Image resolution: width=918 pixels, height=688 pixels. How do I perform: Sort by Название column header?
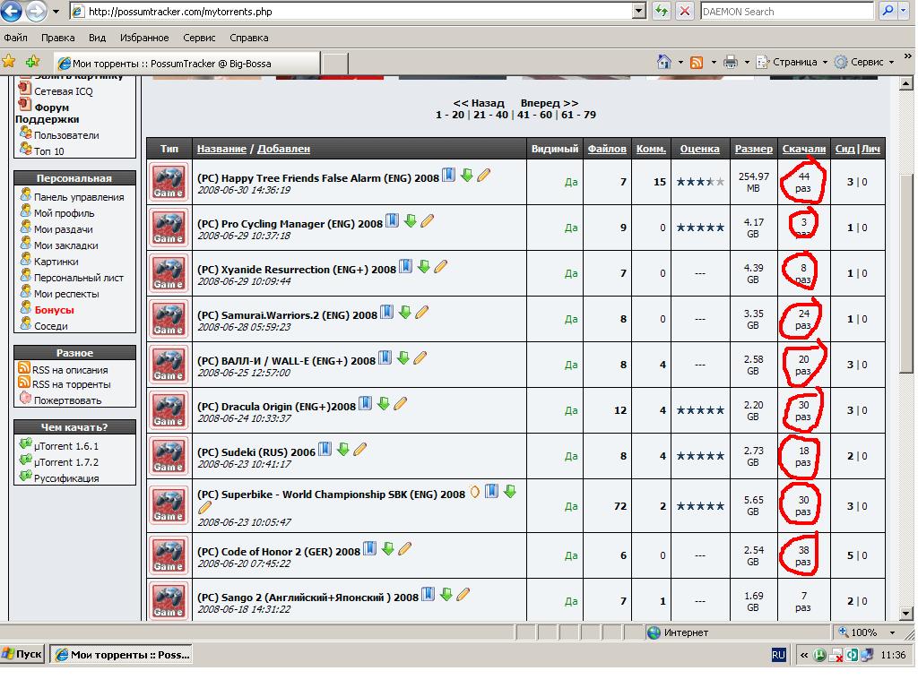point(221,149)
